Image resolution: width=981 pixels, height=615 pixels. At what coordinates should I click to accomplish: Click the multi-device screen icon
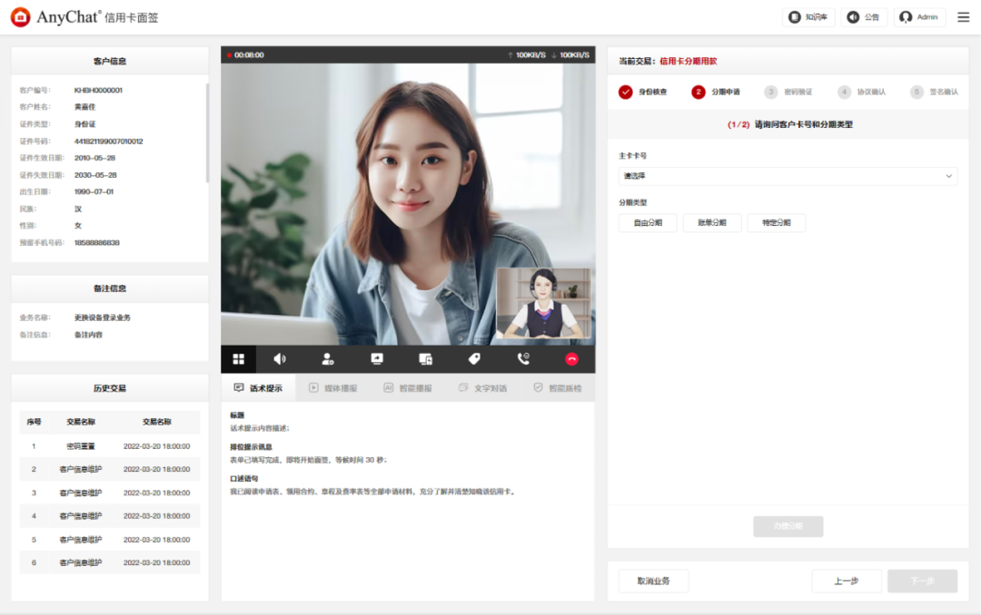(x=425, y=359)
